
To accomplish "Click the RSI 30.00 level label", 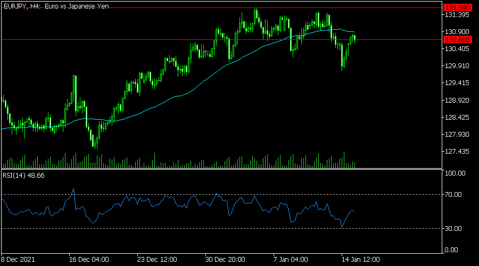I will [x=453, y=228].
